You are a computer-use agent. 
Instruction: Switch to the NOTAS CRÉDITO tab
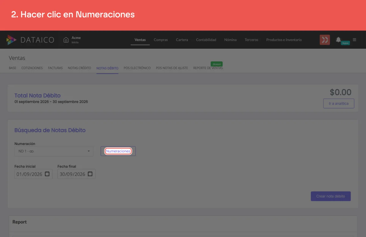(79, 68)
